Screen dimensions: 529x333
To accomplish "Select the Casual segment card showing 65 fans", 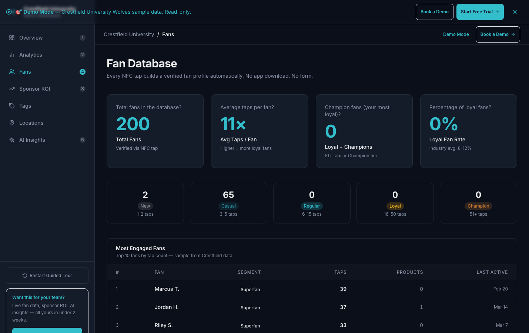I will pyautogui.click(x=228, y=203).
